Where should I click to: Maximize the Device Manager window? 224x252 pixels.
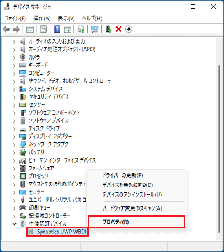tap(193, 7)
